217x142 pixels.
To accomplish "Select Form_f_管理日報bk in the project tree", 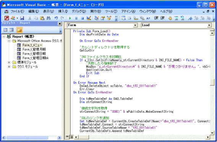I will click(36, 58).
